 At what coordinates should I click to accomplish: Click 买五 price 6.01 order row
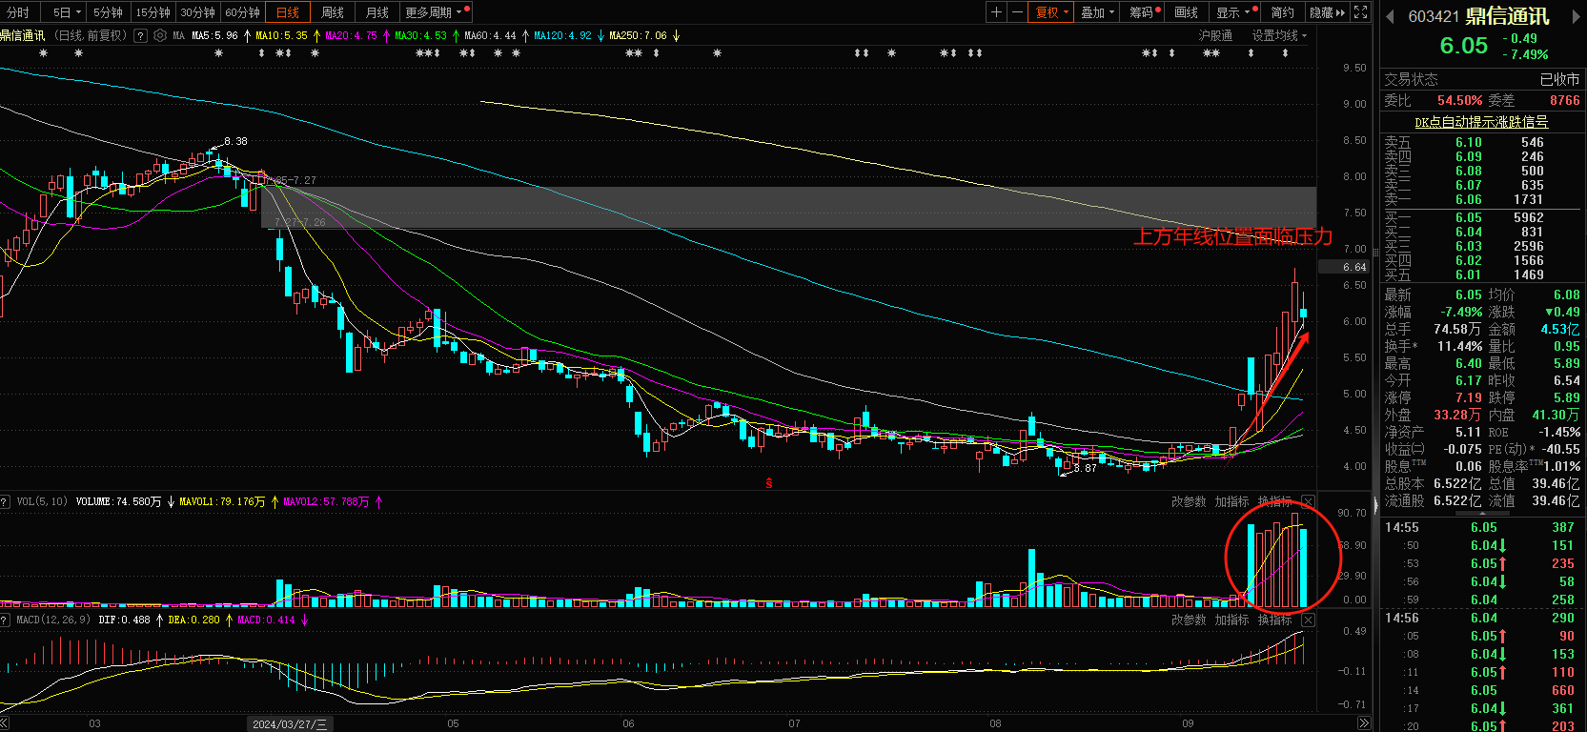pos(1481,274)
